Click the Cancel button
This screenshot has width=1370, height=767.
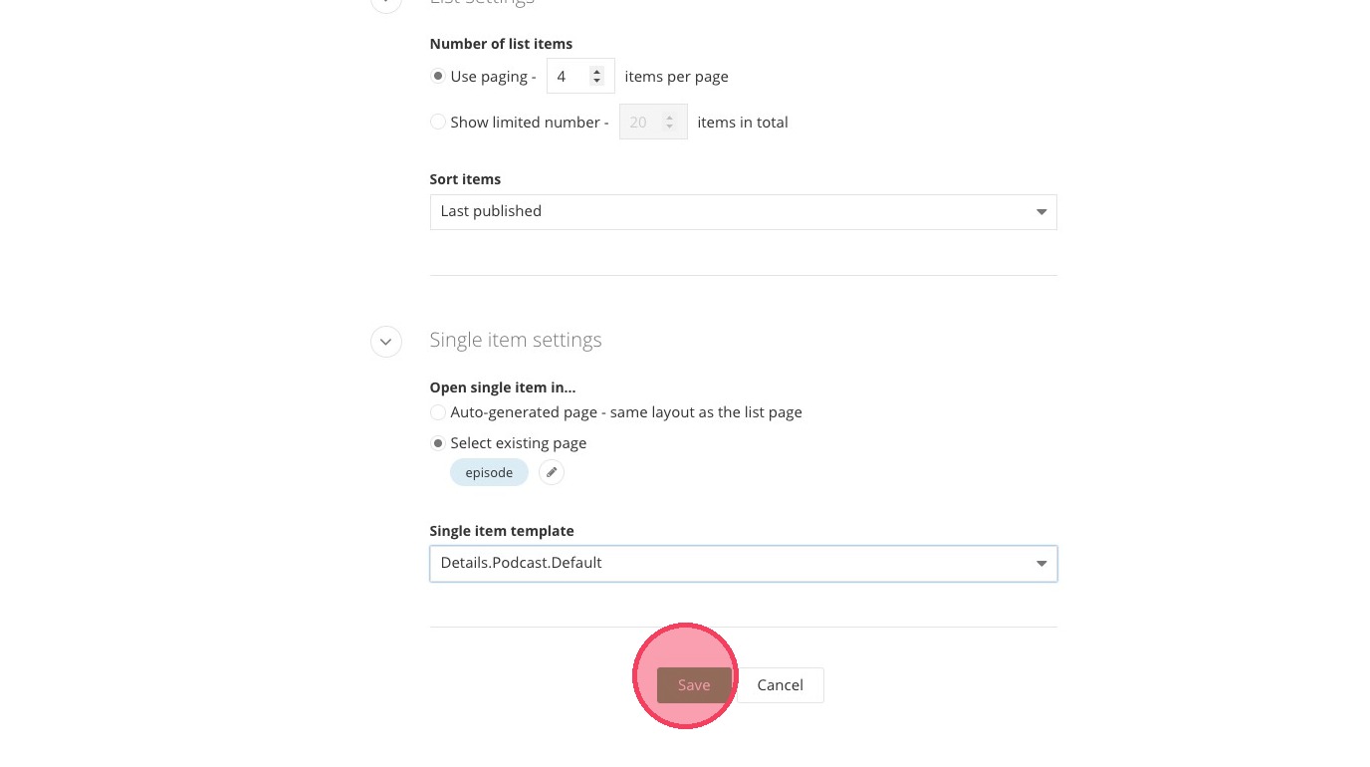pyautogui.click(x=780, y=685)
